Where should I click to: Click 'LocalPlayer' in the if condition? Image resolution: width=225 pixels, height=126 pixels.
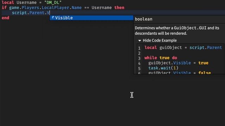56,8
